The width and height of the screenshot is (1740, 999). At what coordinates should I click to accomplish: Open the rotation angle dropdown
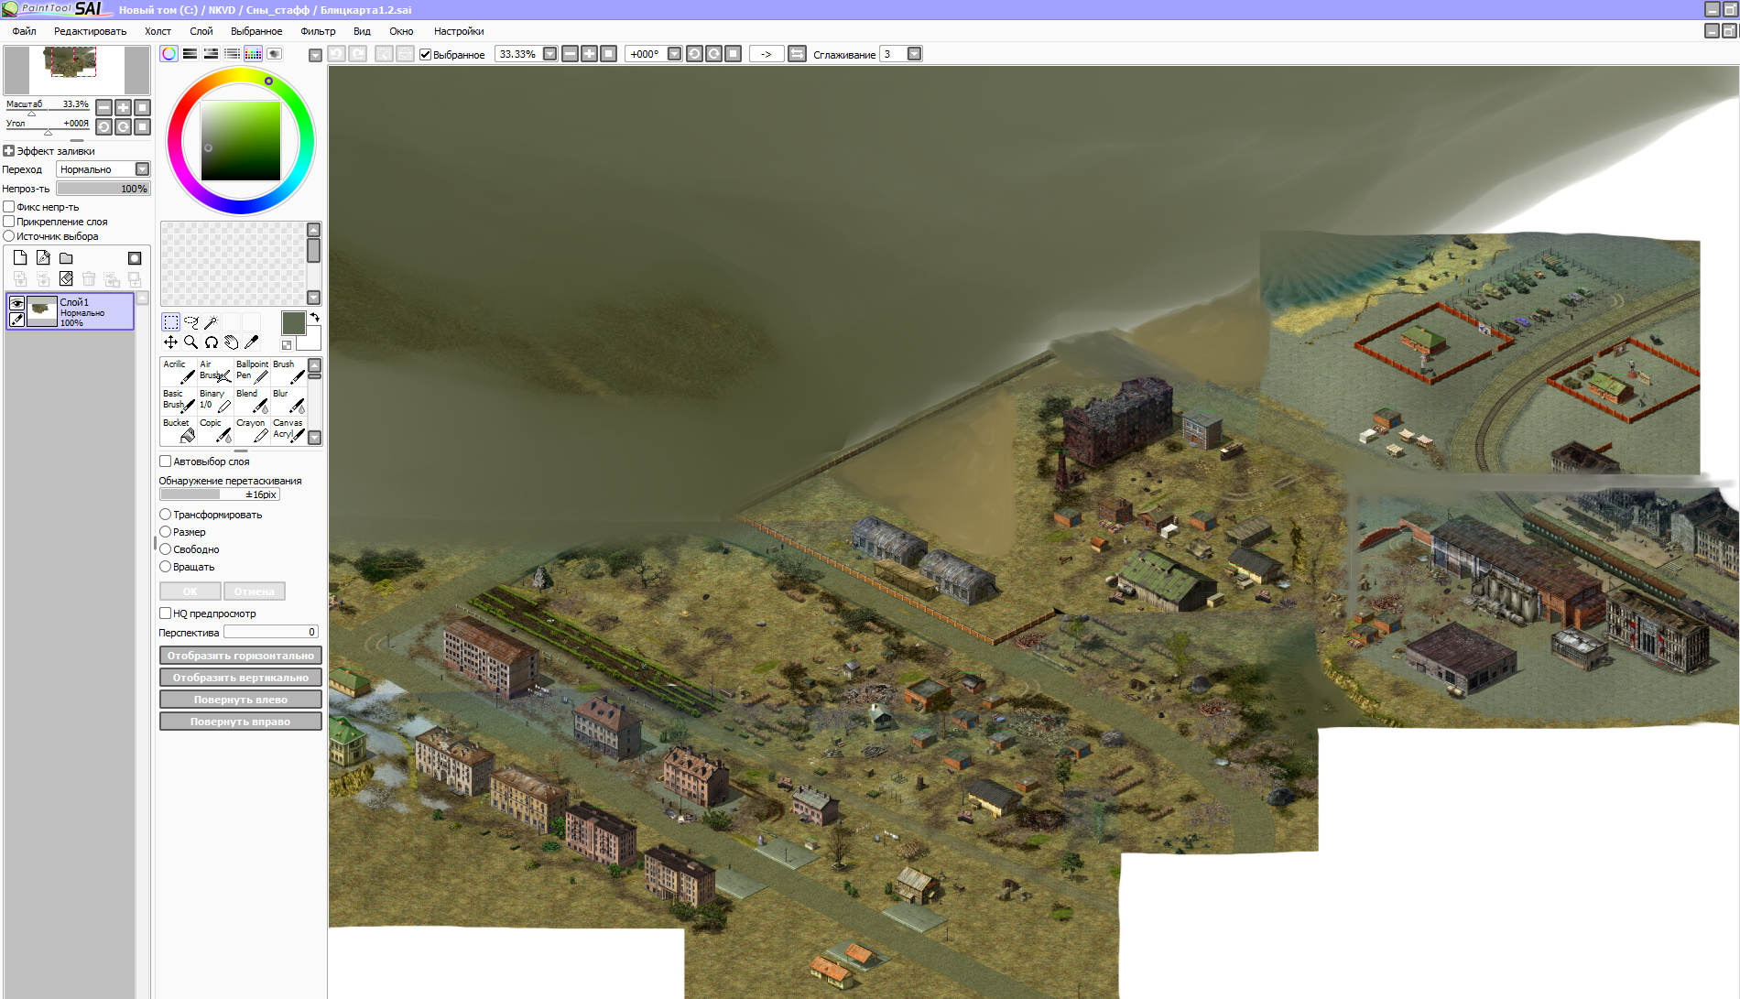[x=674, y=54]
